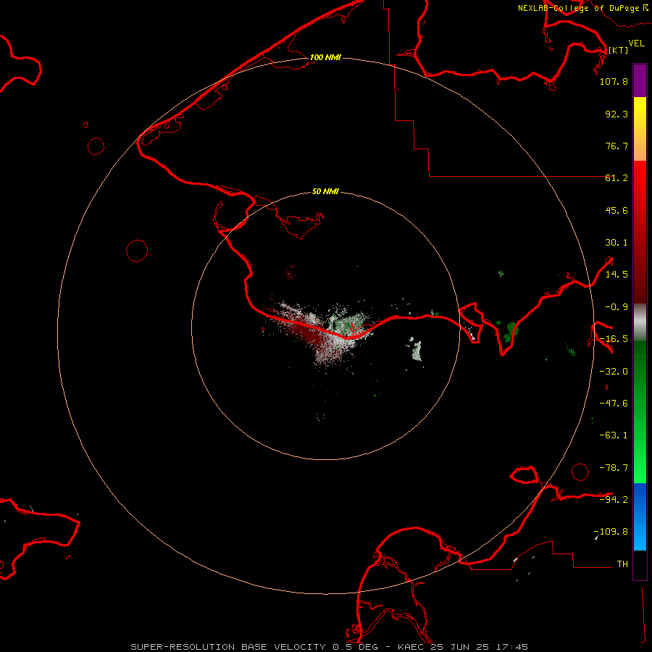The height and width of the screenshot is (652, 652).
Task: Click the -63.1 value on the velocity scale
Action: [x=614, y=435]
